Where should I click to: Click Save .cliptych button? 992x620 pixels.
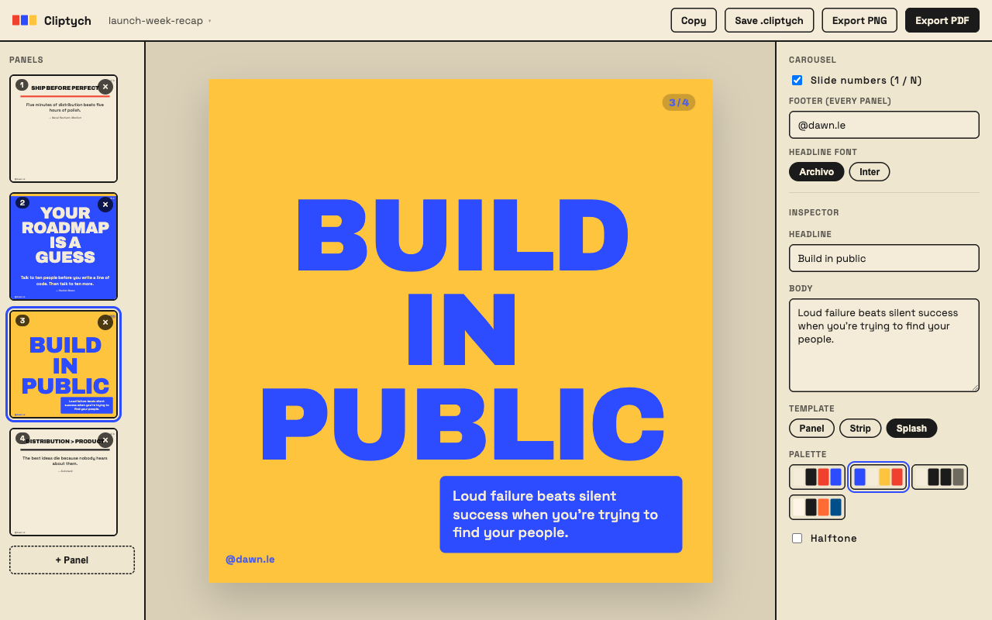point(769,20)
